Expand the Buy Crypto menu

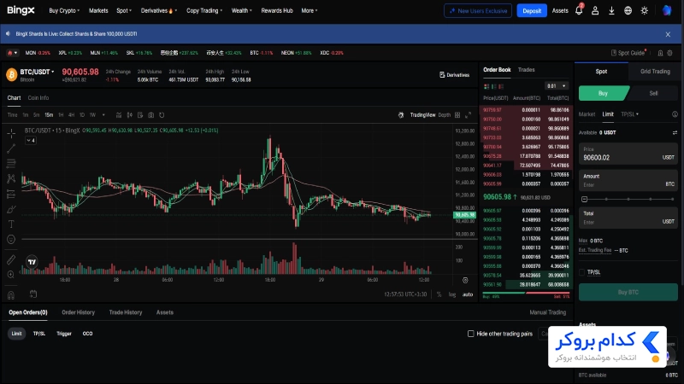(x=64, y=10)
